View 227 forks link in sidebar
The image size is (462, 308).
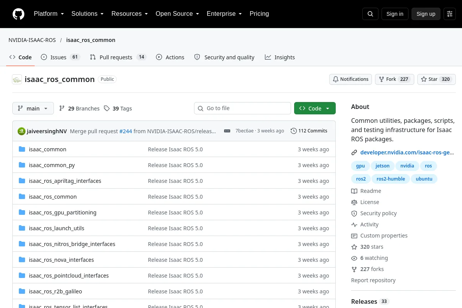pyautogui.click(x=368, y=269)
